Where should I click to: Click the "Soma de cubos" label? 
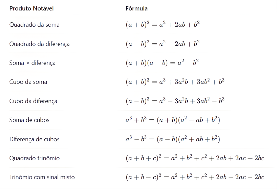pyautogui.click(x=29, y=120)
